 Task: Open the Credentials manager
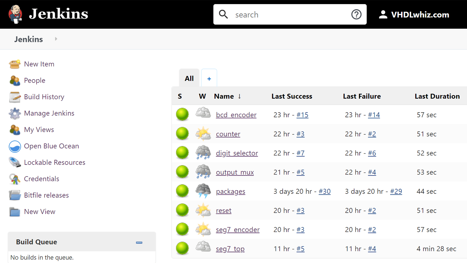(42, 179)
